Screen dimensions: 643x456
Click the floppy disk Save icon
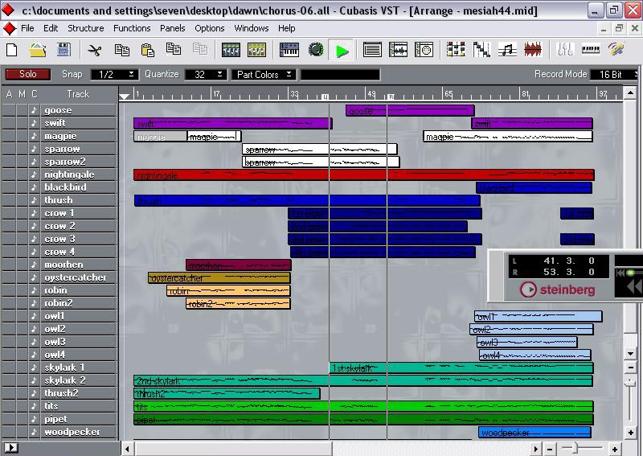click(63, 50)
